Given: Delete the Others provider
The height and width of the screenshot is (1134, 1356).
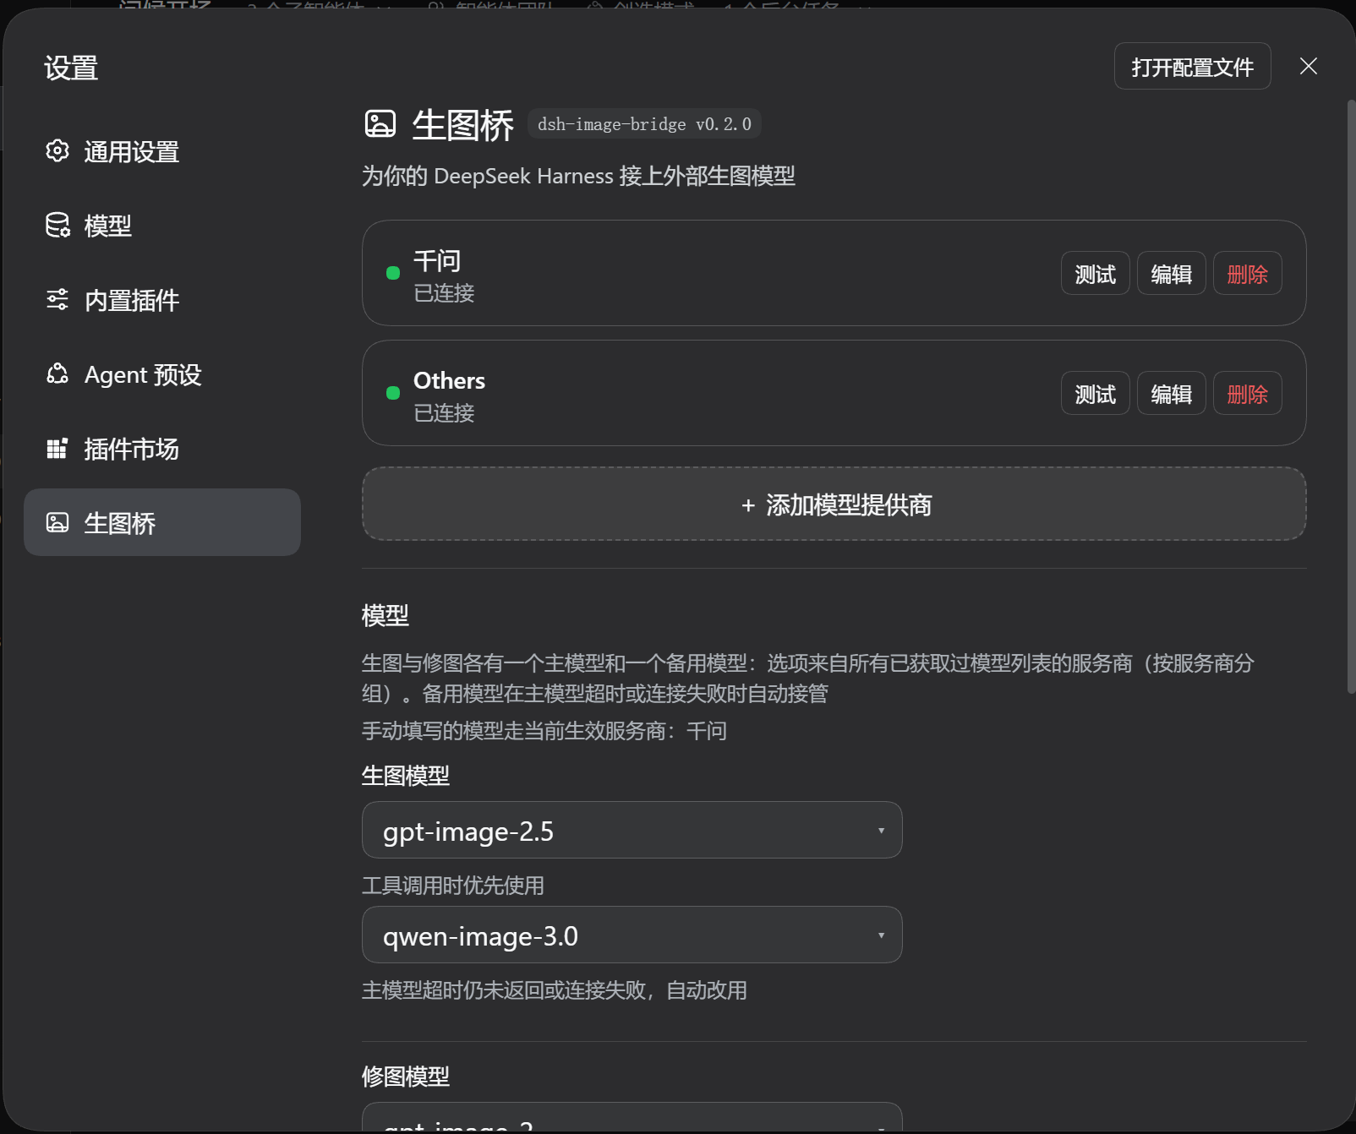Looking at the screenshot, I should point(1248,394).
